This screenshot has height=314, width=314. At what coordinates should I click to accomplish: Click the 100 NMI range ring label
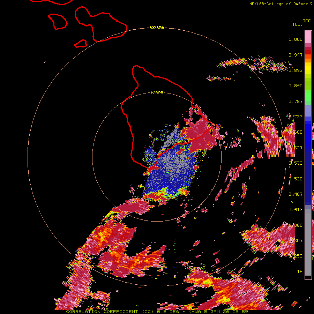click(x=157, y=28)
